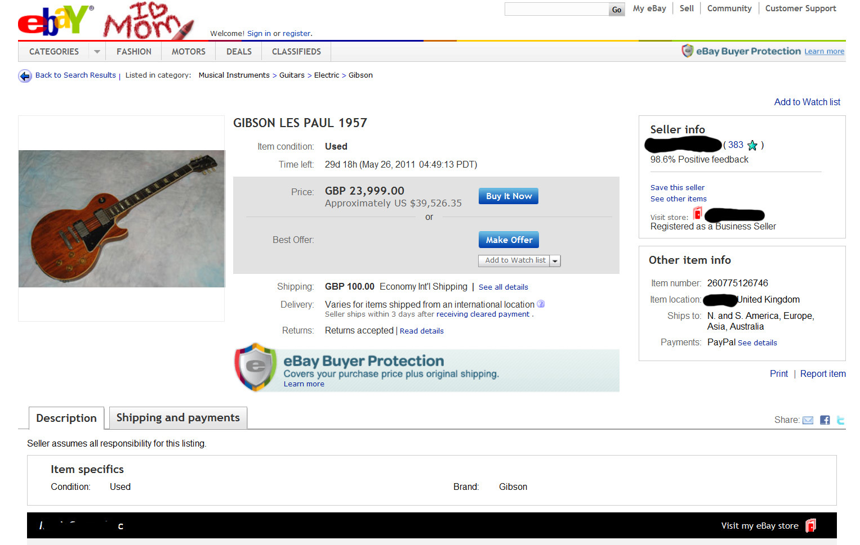860x545 pixels.
Task: Click the Report item link
Action: (823, 373)
